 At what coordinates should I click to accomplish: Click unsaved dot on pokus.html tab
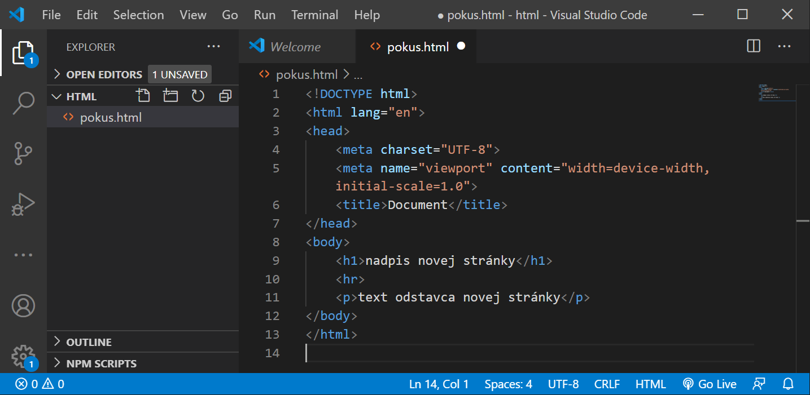(461, 46)
